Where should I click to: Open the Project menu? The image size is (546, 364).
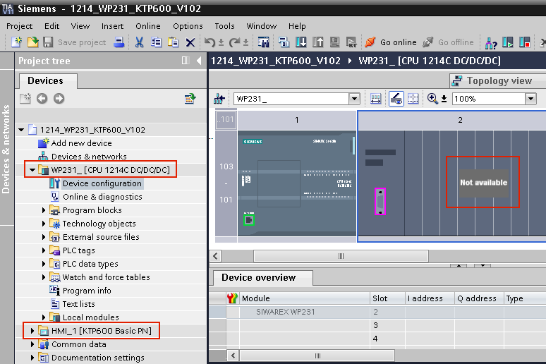pos(19,26)
